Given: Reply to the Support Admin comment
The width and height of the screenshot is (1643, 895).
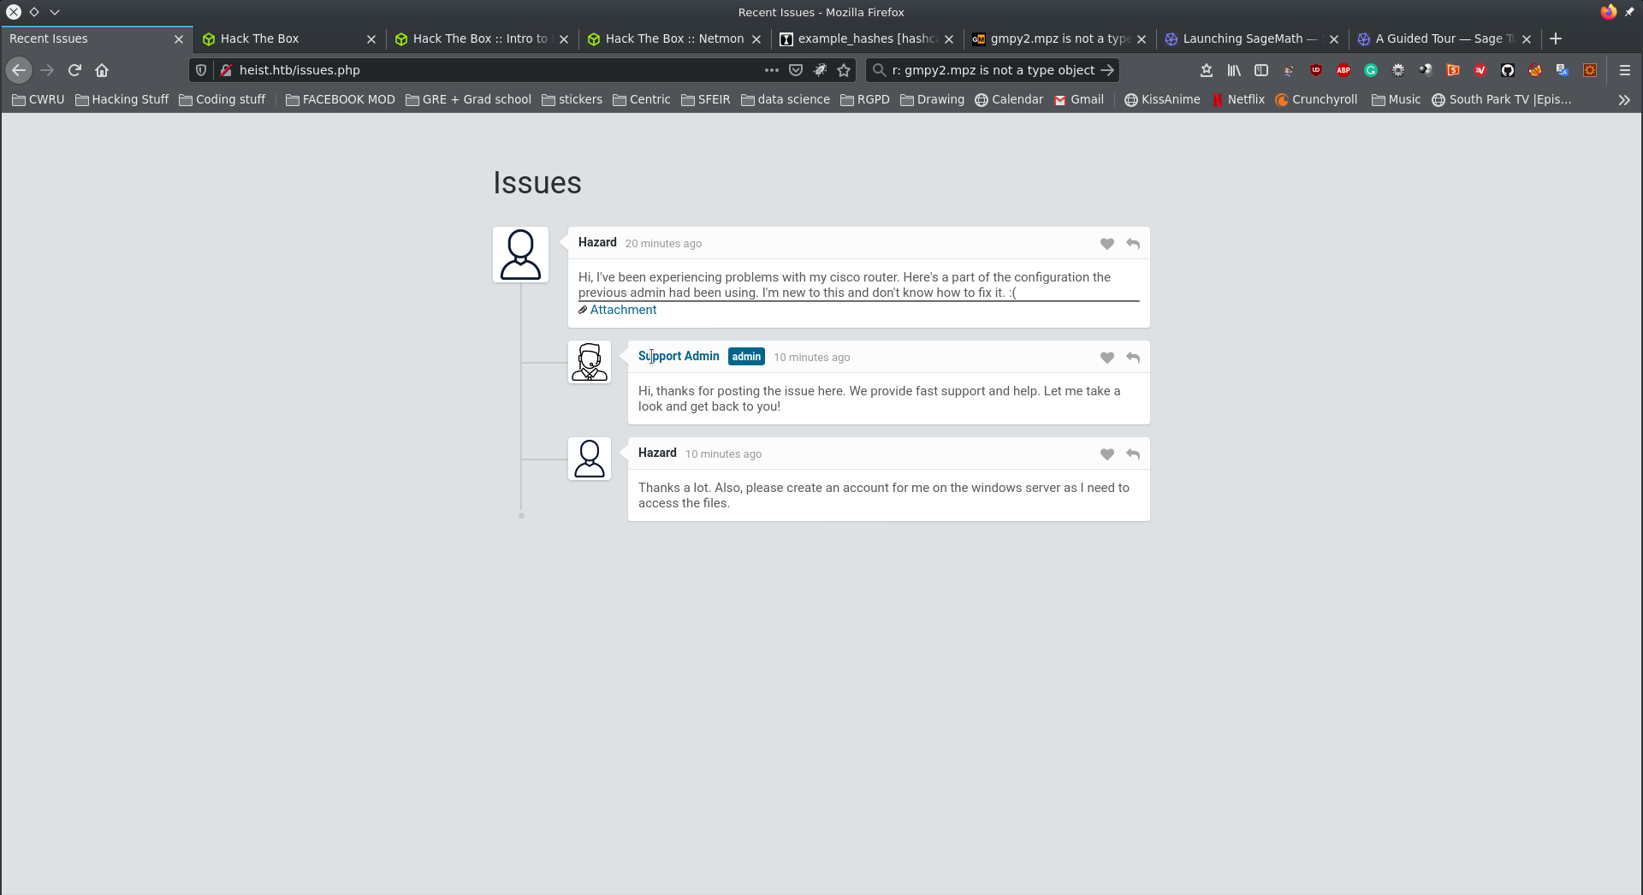Looking at the screenshot, I should tap(1132, 358).
